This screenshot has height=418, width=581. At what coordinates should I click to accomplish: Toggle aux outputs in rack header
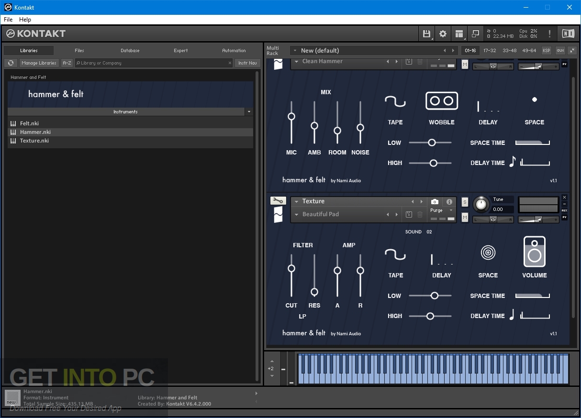(560, 50)
